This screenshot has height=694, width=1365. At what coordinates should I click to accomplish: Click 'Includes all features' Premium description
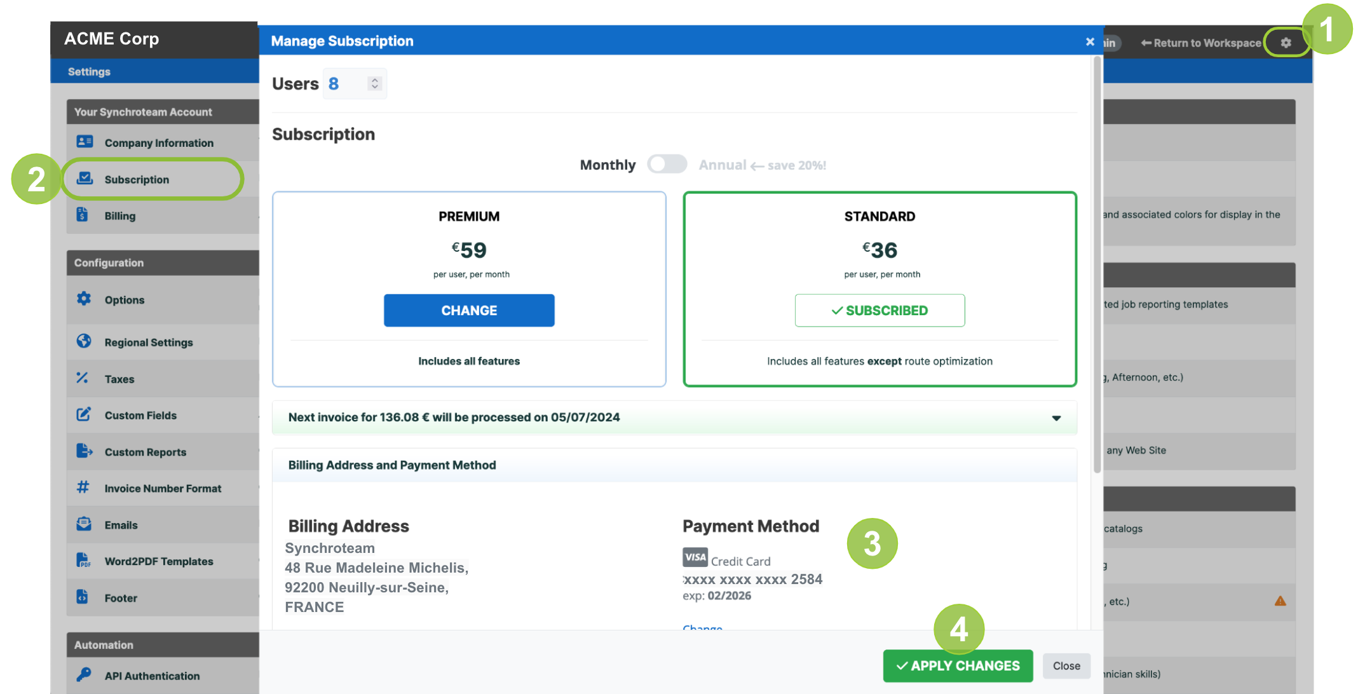point(469,361)
